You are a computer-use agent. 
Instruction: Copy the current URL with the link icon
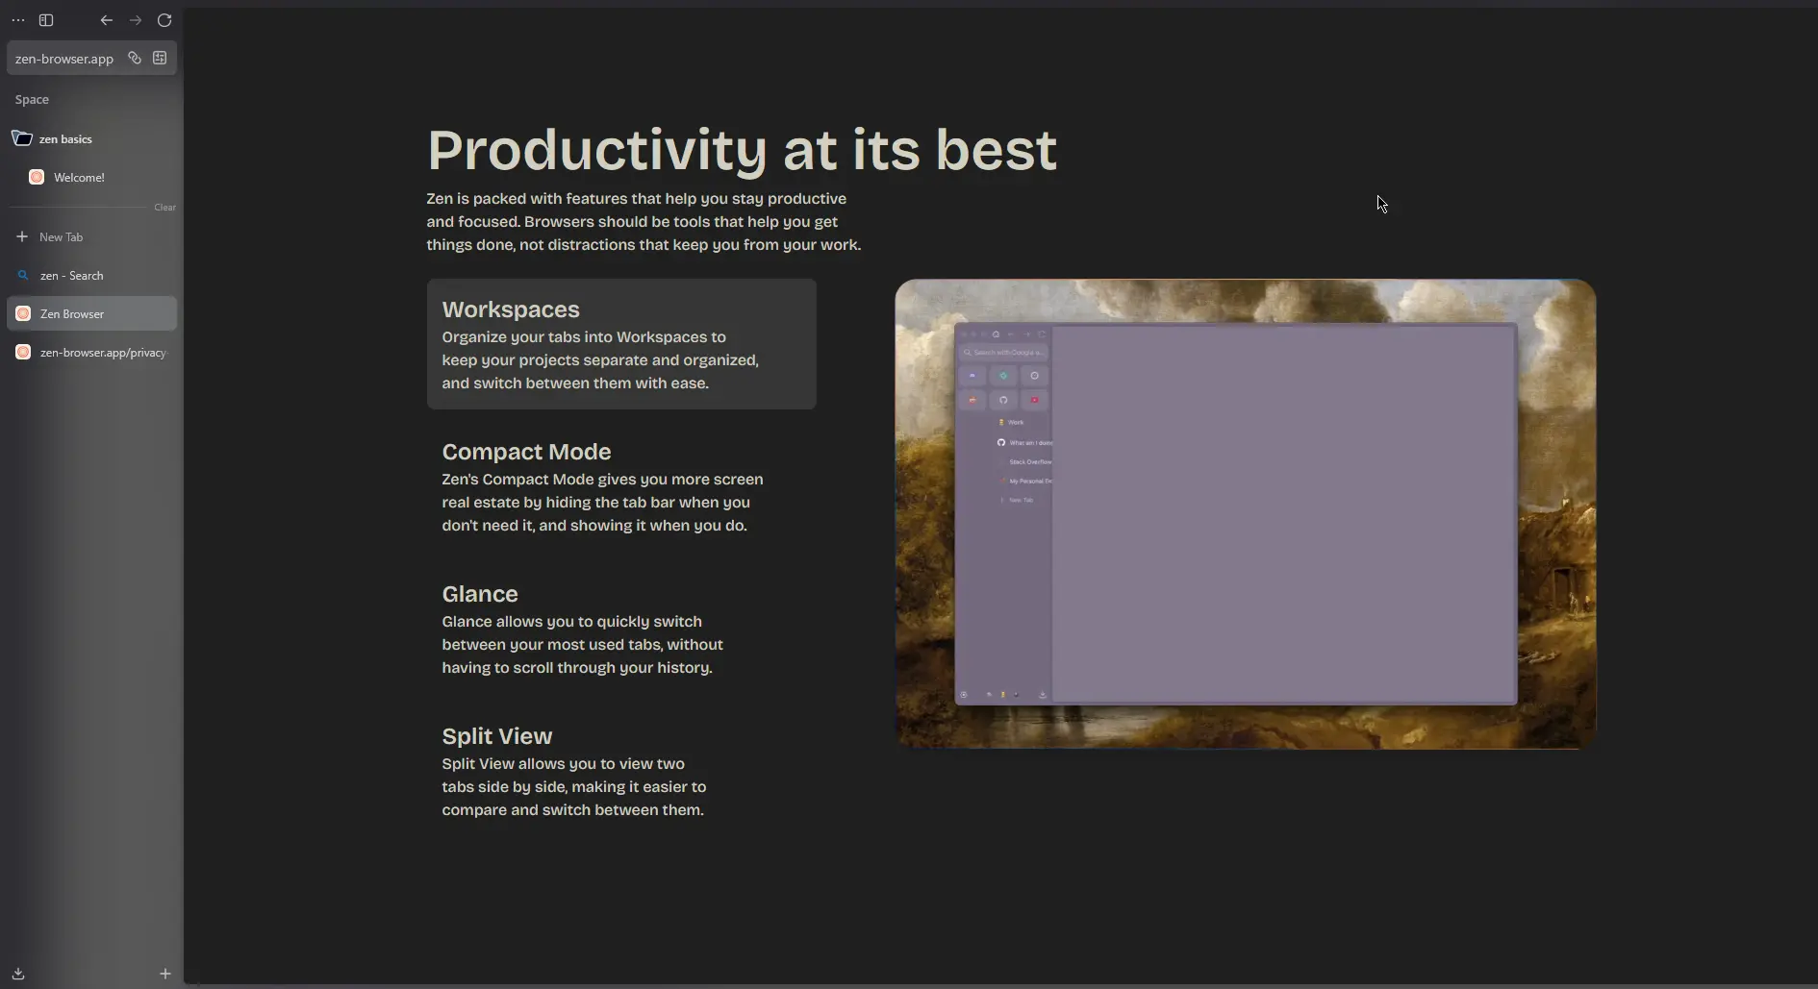click(135, 59)
